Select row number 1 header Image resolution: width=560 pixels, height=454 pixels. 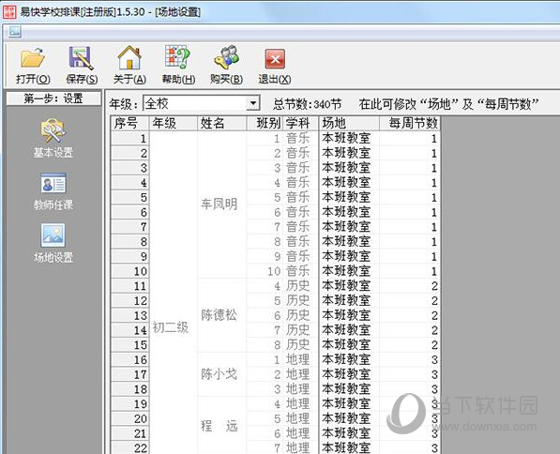pos(129,139)
